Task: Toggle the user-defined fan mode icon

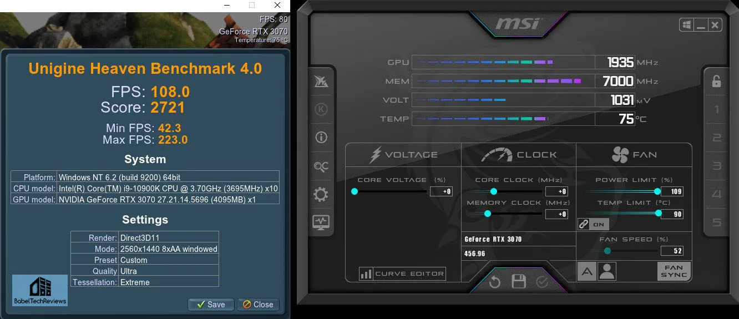Action: (x=607, y=271)
